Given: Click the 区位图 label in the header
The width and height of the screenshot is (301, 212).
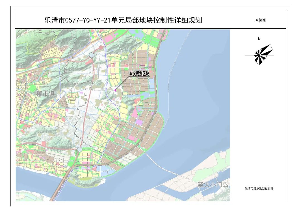Looking at the screenshot, I should click(261, 20).
